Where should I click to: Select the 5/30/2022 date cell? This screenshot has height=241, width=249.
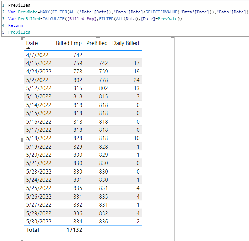(39, 222)
